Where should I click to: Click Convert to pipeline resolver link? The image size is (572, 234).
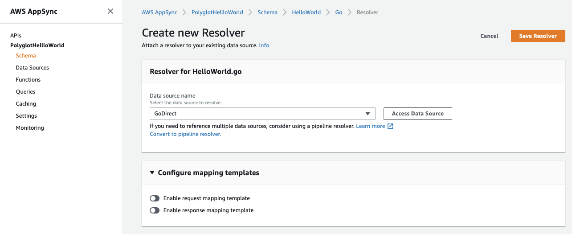pos(185,134)
